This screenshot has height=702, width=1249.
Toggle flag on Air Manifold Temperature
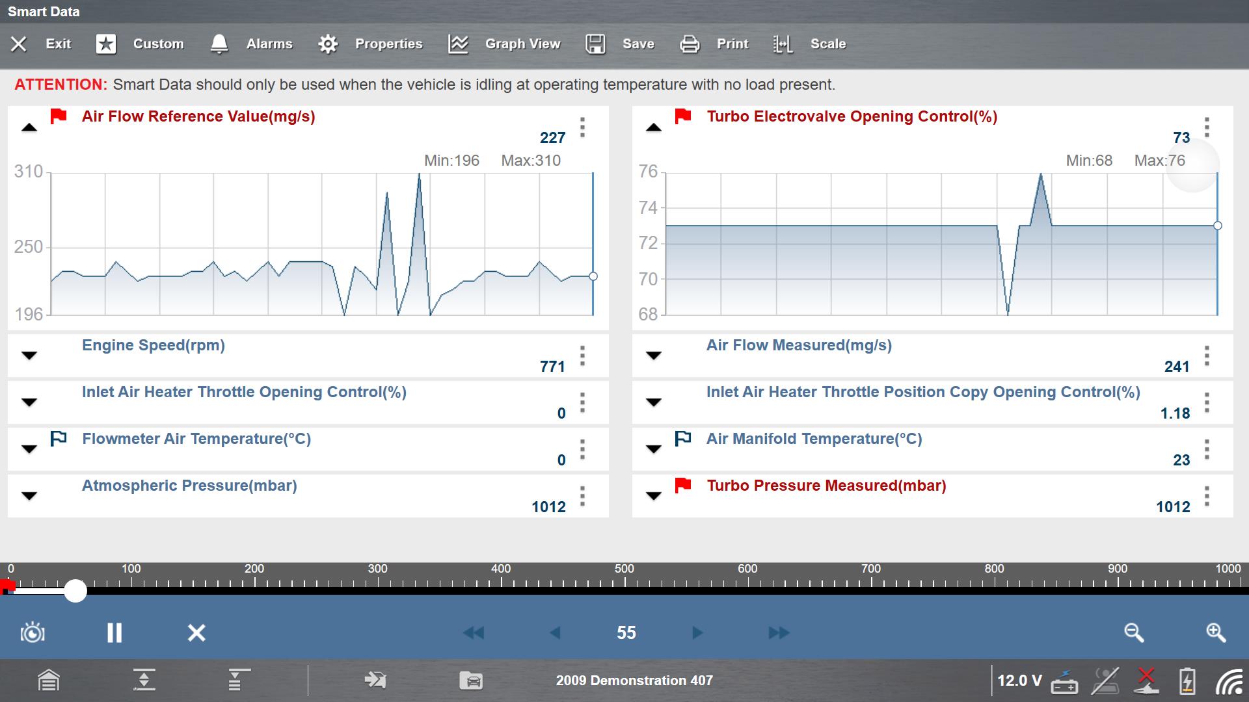[x=683, y=439]
